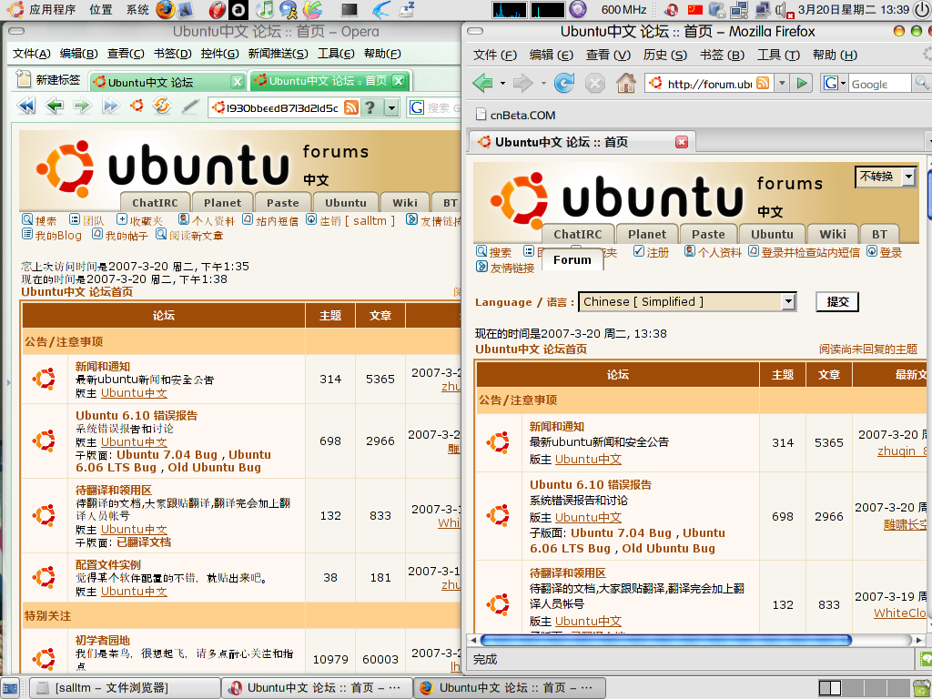
Task: Open Firefox's back-history dropdown arrow
Action: tap(502, 83)
